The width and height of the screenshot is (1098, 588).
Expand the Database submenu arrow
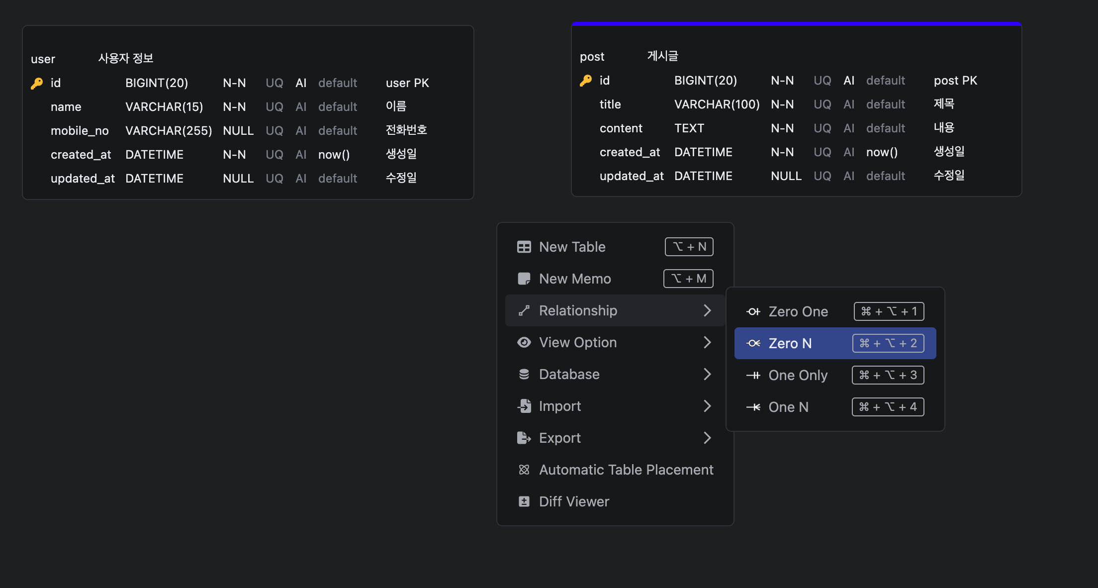pos(707,374)
